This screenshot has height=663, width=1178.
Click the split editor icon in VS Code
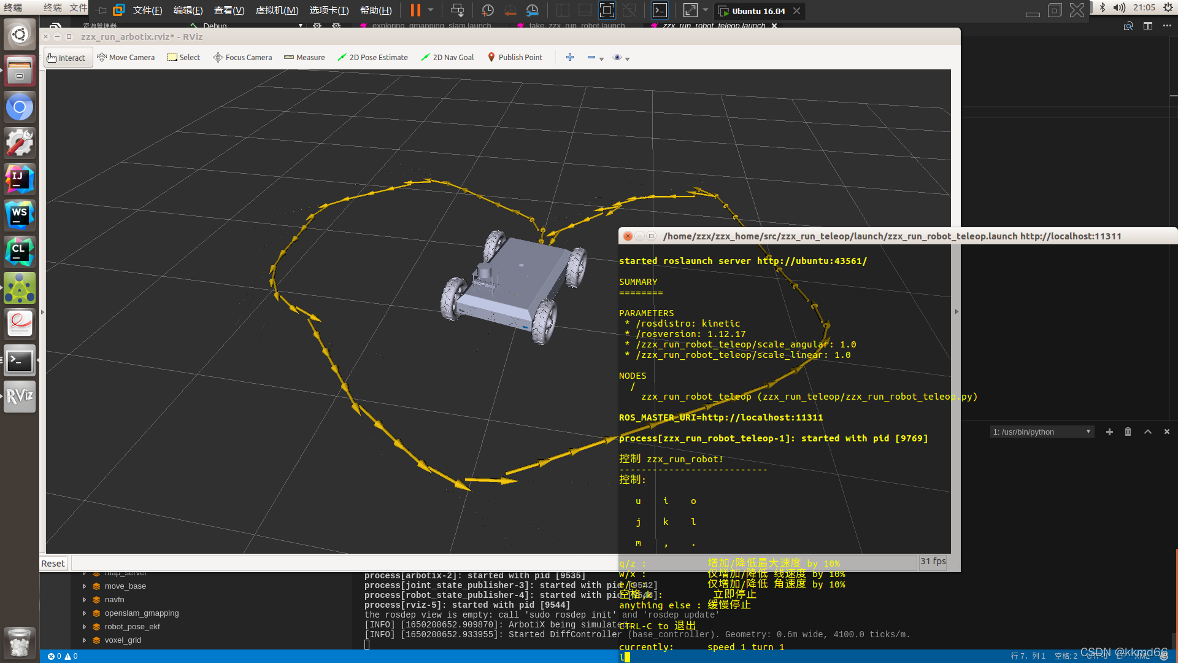coord(1148,26)
